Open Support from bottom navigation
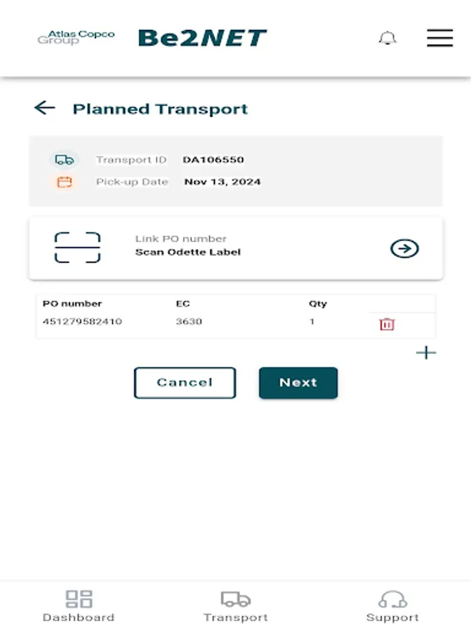The image size is (471, 628). click(392, 606)
